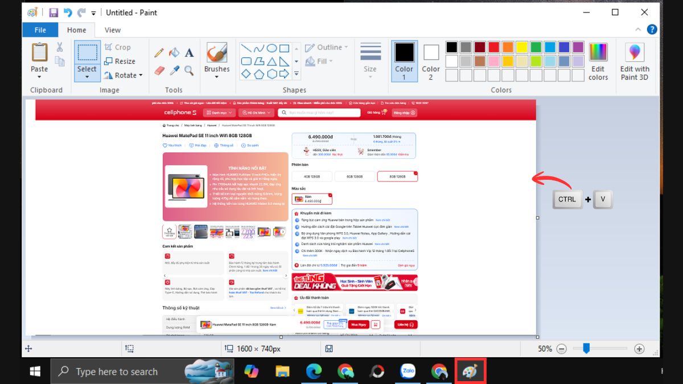The image size is (683, 384).
Task: Open the Fill dropdown
Action: pyautogui.click(x=319, y=61)
